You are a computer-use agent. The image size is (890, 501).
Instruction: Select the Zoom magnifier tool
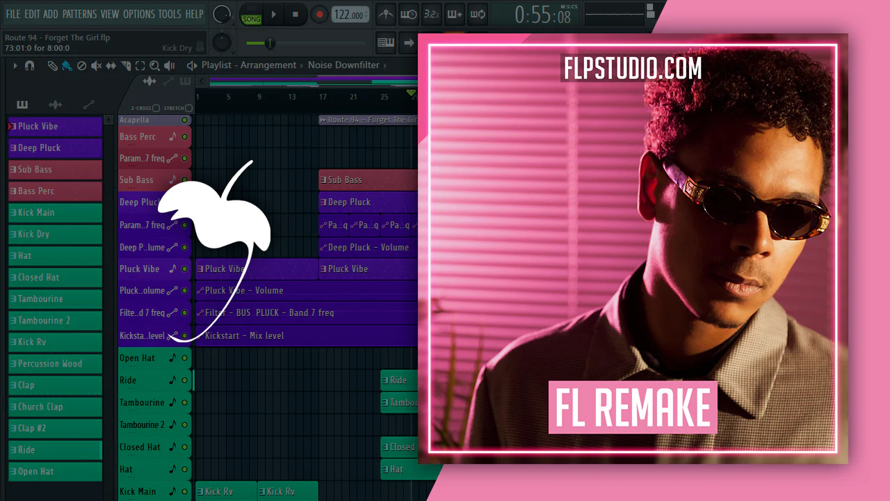point(154,65)
